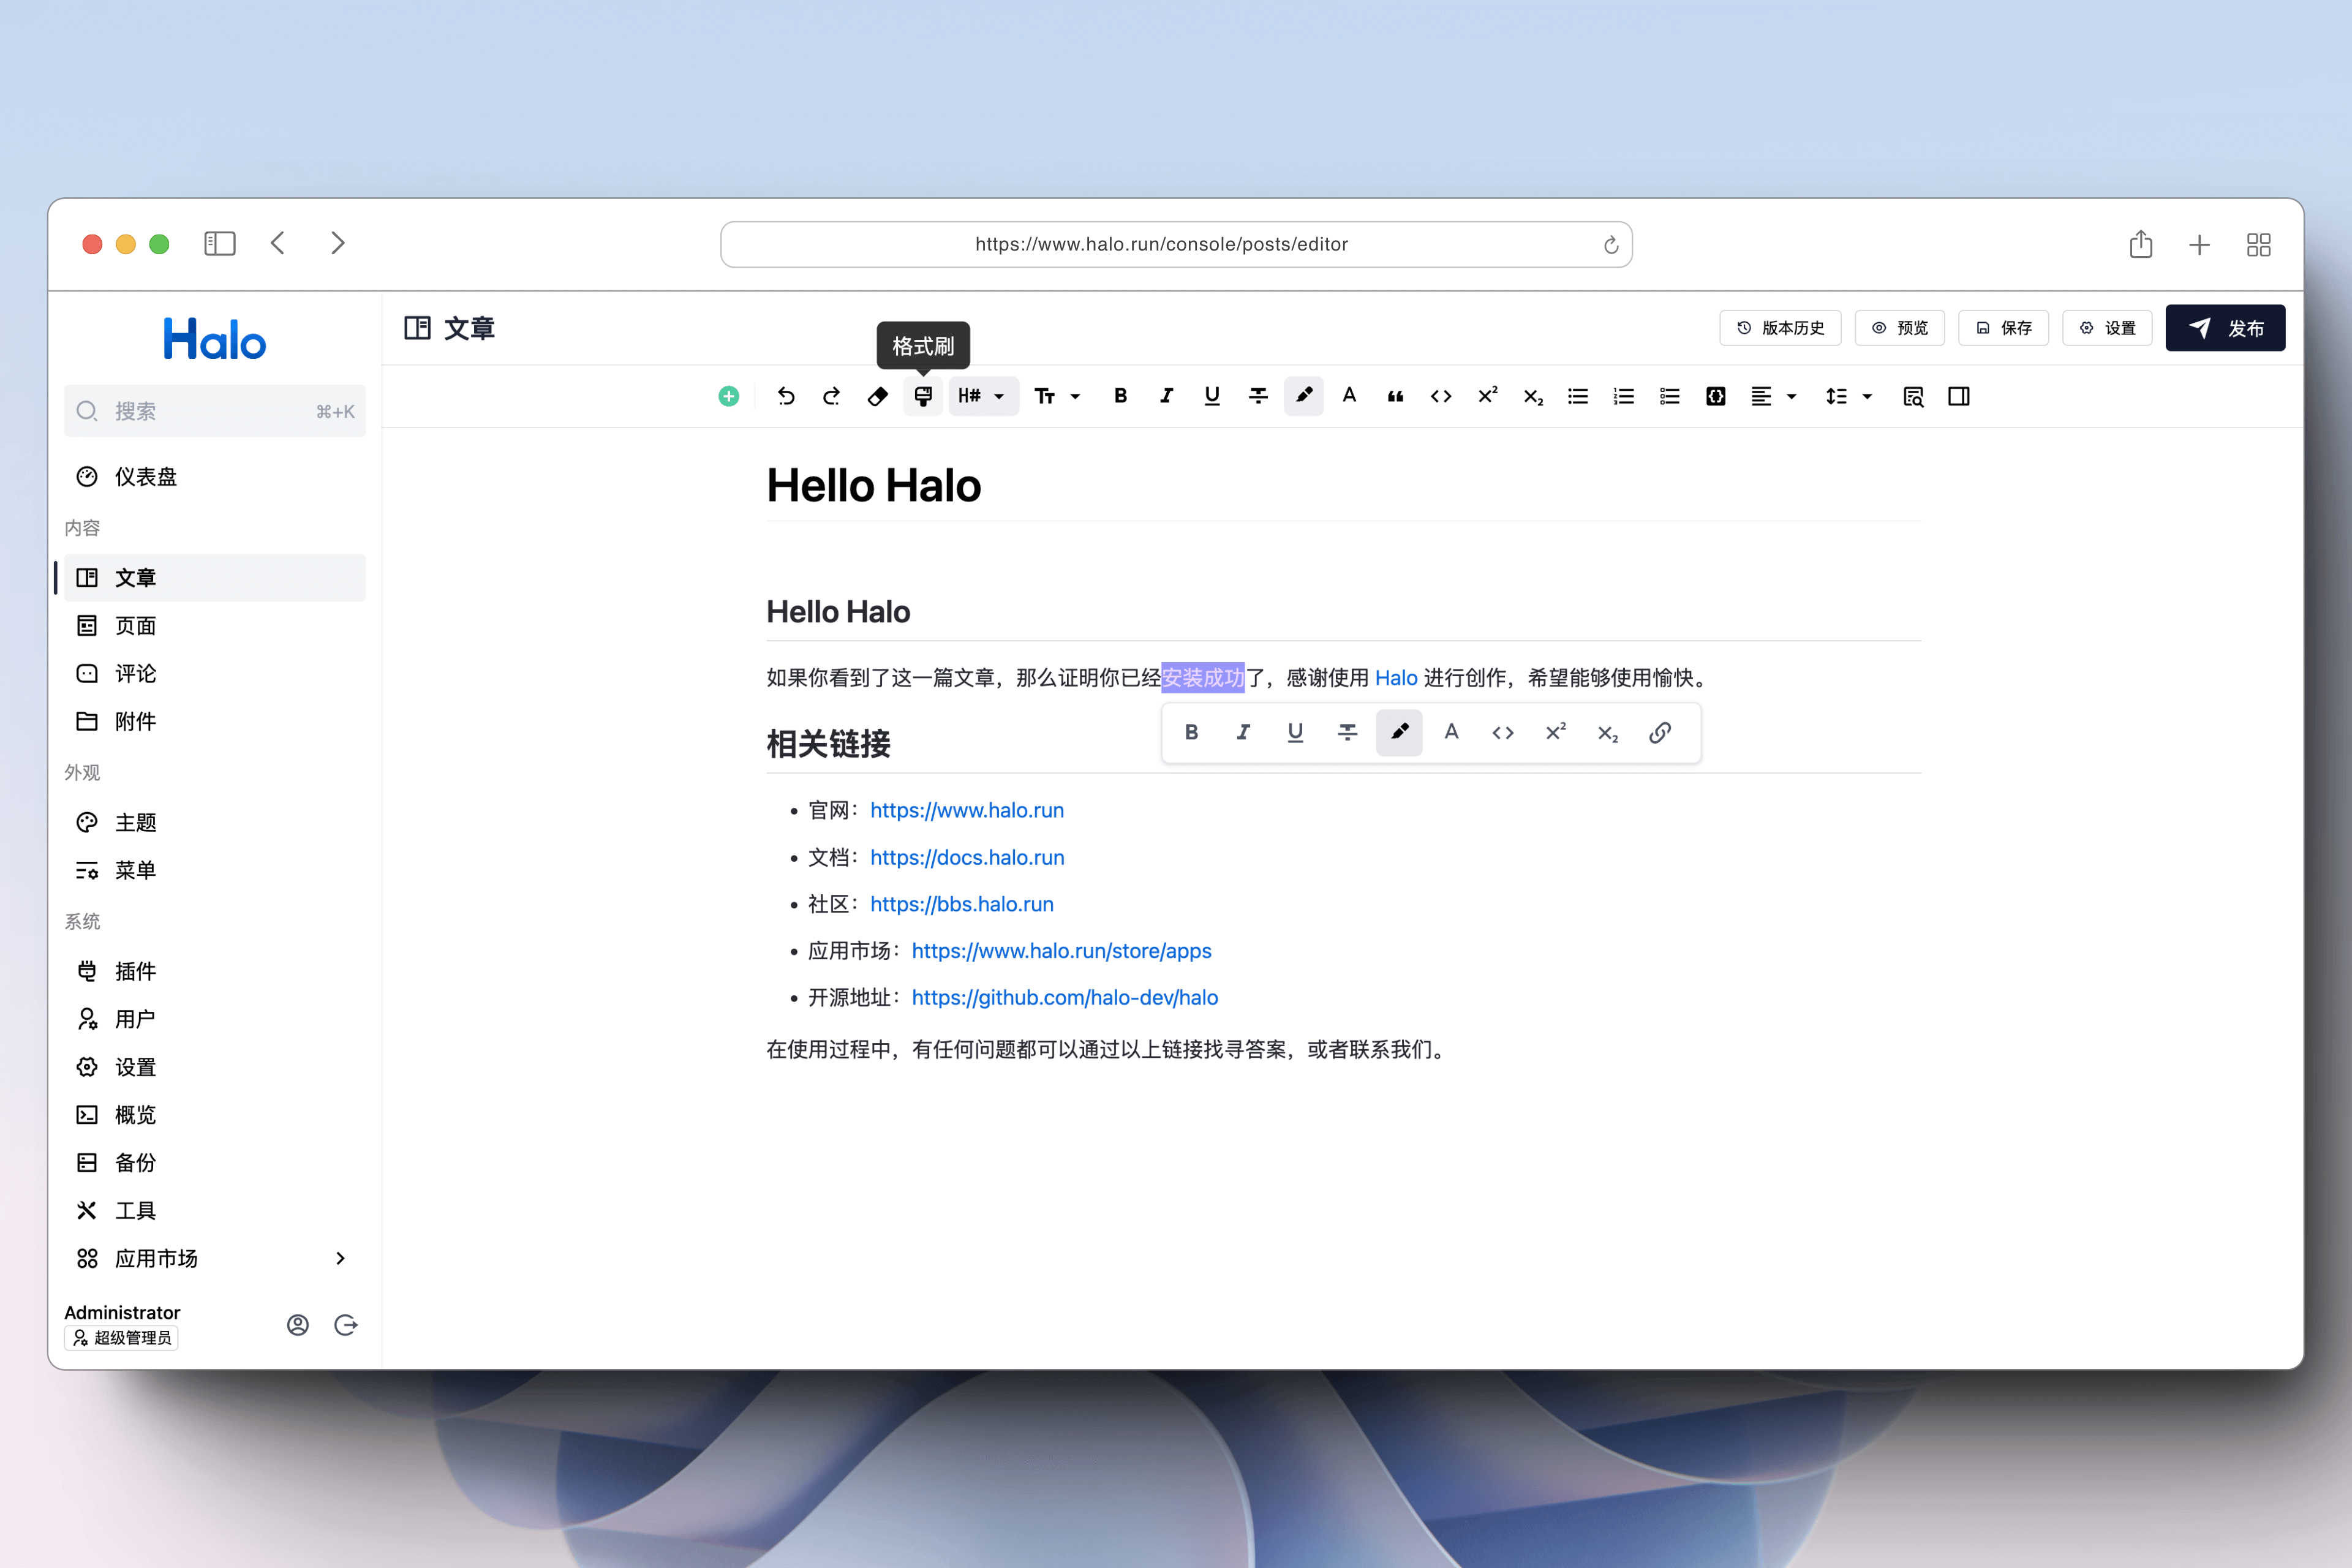Screen dimensions: 2352x1568
Task: Click the browser address bar
Action: tap(1176, 244)
